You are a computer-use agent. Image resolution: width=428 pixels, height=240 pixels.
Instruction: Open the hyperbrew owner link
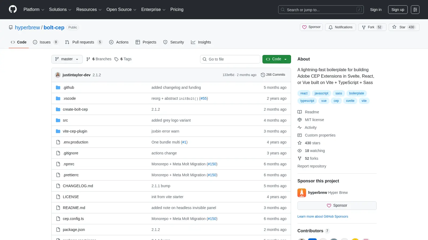click(x=28, y=27)
